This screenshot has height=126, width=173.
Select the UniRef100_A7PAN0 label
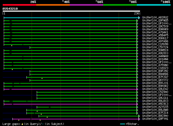[x=155, y=65]
